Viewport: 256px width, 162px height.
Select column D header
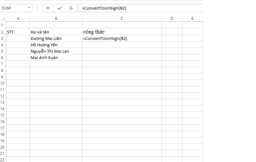coord(172,19)
